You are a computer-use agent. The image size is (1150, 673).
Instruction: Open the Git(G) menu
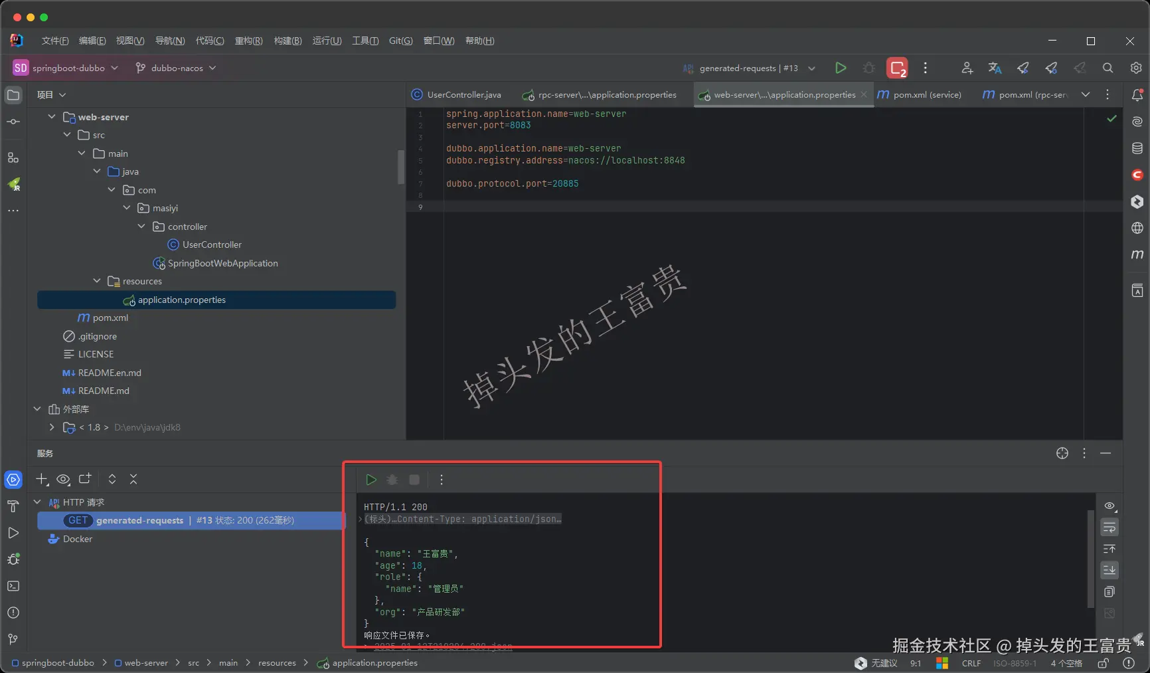click(401, 41)
